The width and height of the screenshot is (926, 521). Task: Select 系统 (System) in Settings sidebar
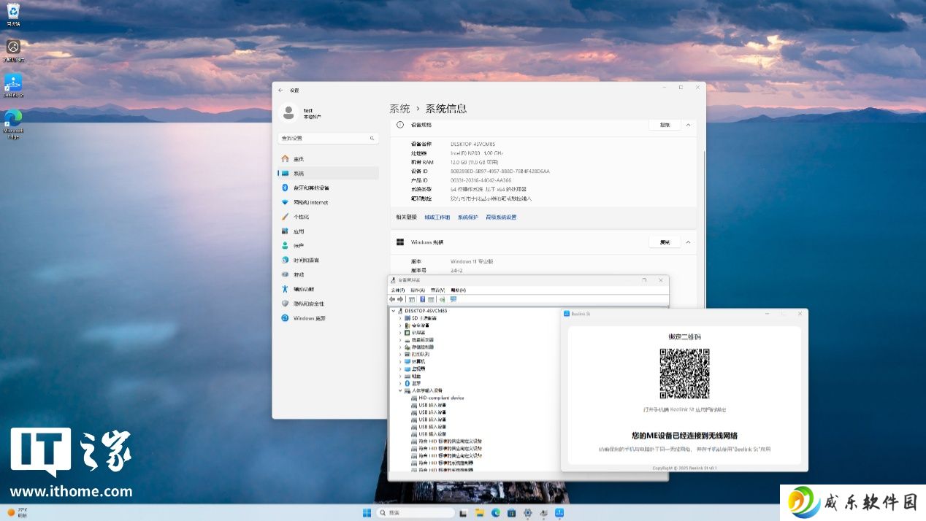[x=329, y=173]
